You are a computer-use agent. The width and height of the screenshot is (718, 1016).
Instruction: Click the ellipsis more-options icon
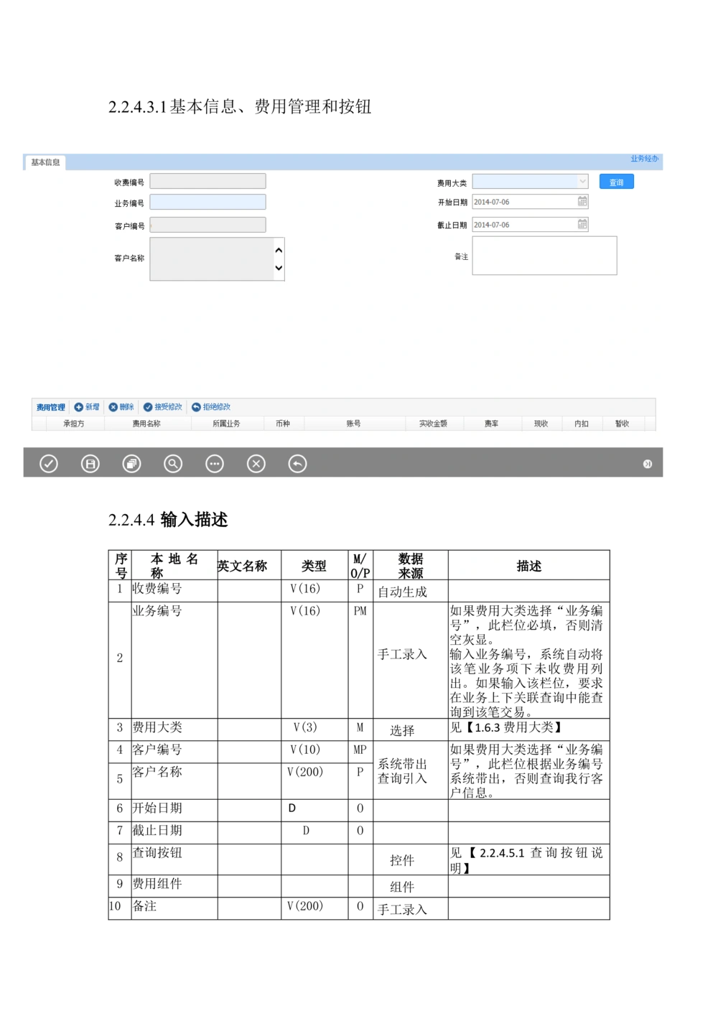[x=215, y=463]
